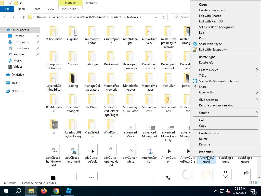Select the advCursor-openedHand image

point(111,155)
